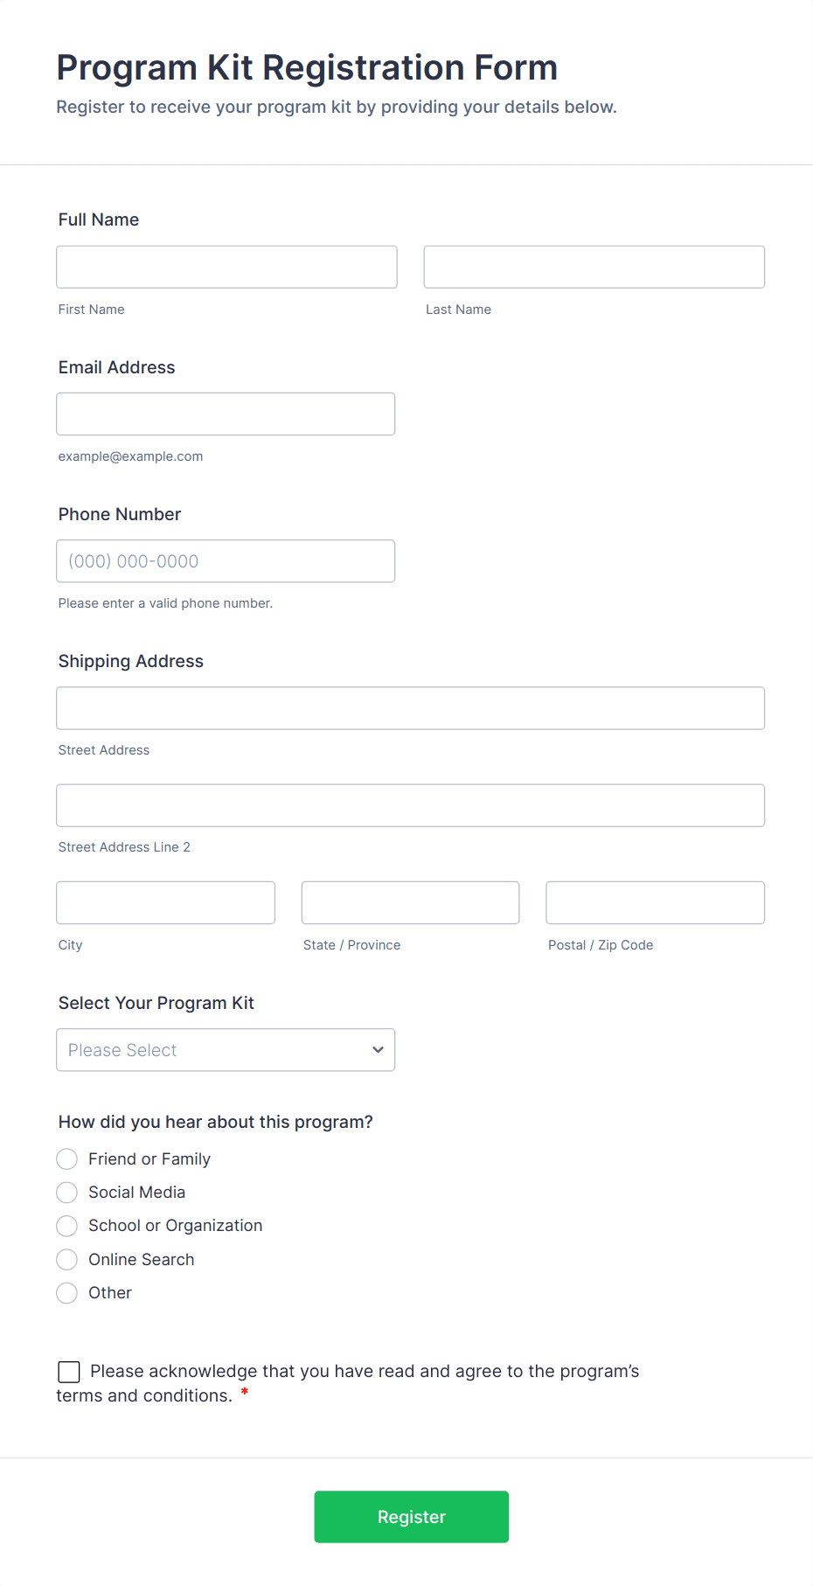Screen dimensions: 813x1586
Task: Click the First Name input field
Action: point(226,267)
